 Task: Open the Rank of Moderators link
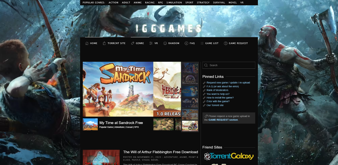pyautogui.click(x=217, y=90)
